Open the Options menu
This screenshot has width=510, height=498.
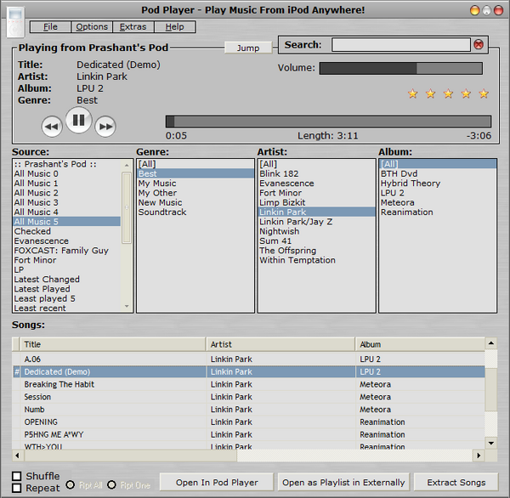tap(92, 26)
